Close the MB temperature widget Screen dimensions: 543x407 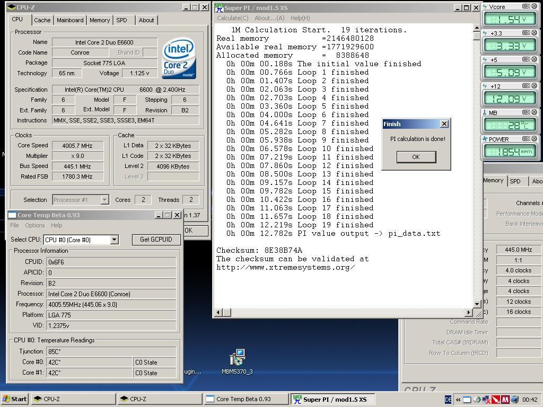(534, 112)
